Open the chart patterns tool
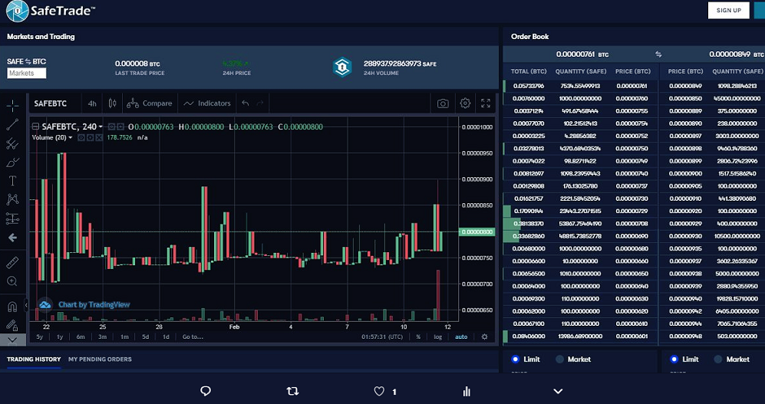Screen dimensions: 765x404 [12, 199]
